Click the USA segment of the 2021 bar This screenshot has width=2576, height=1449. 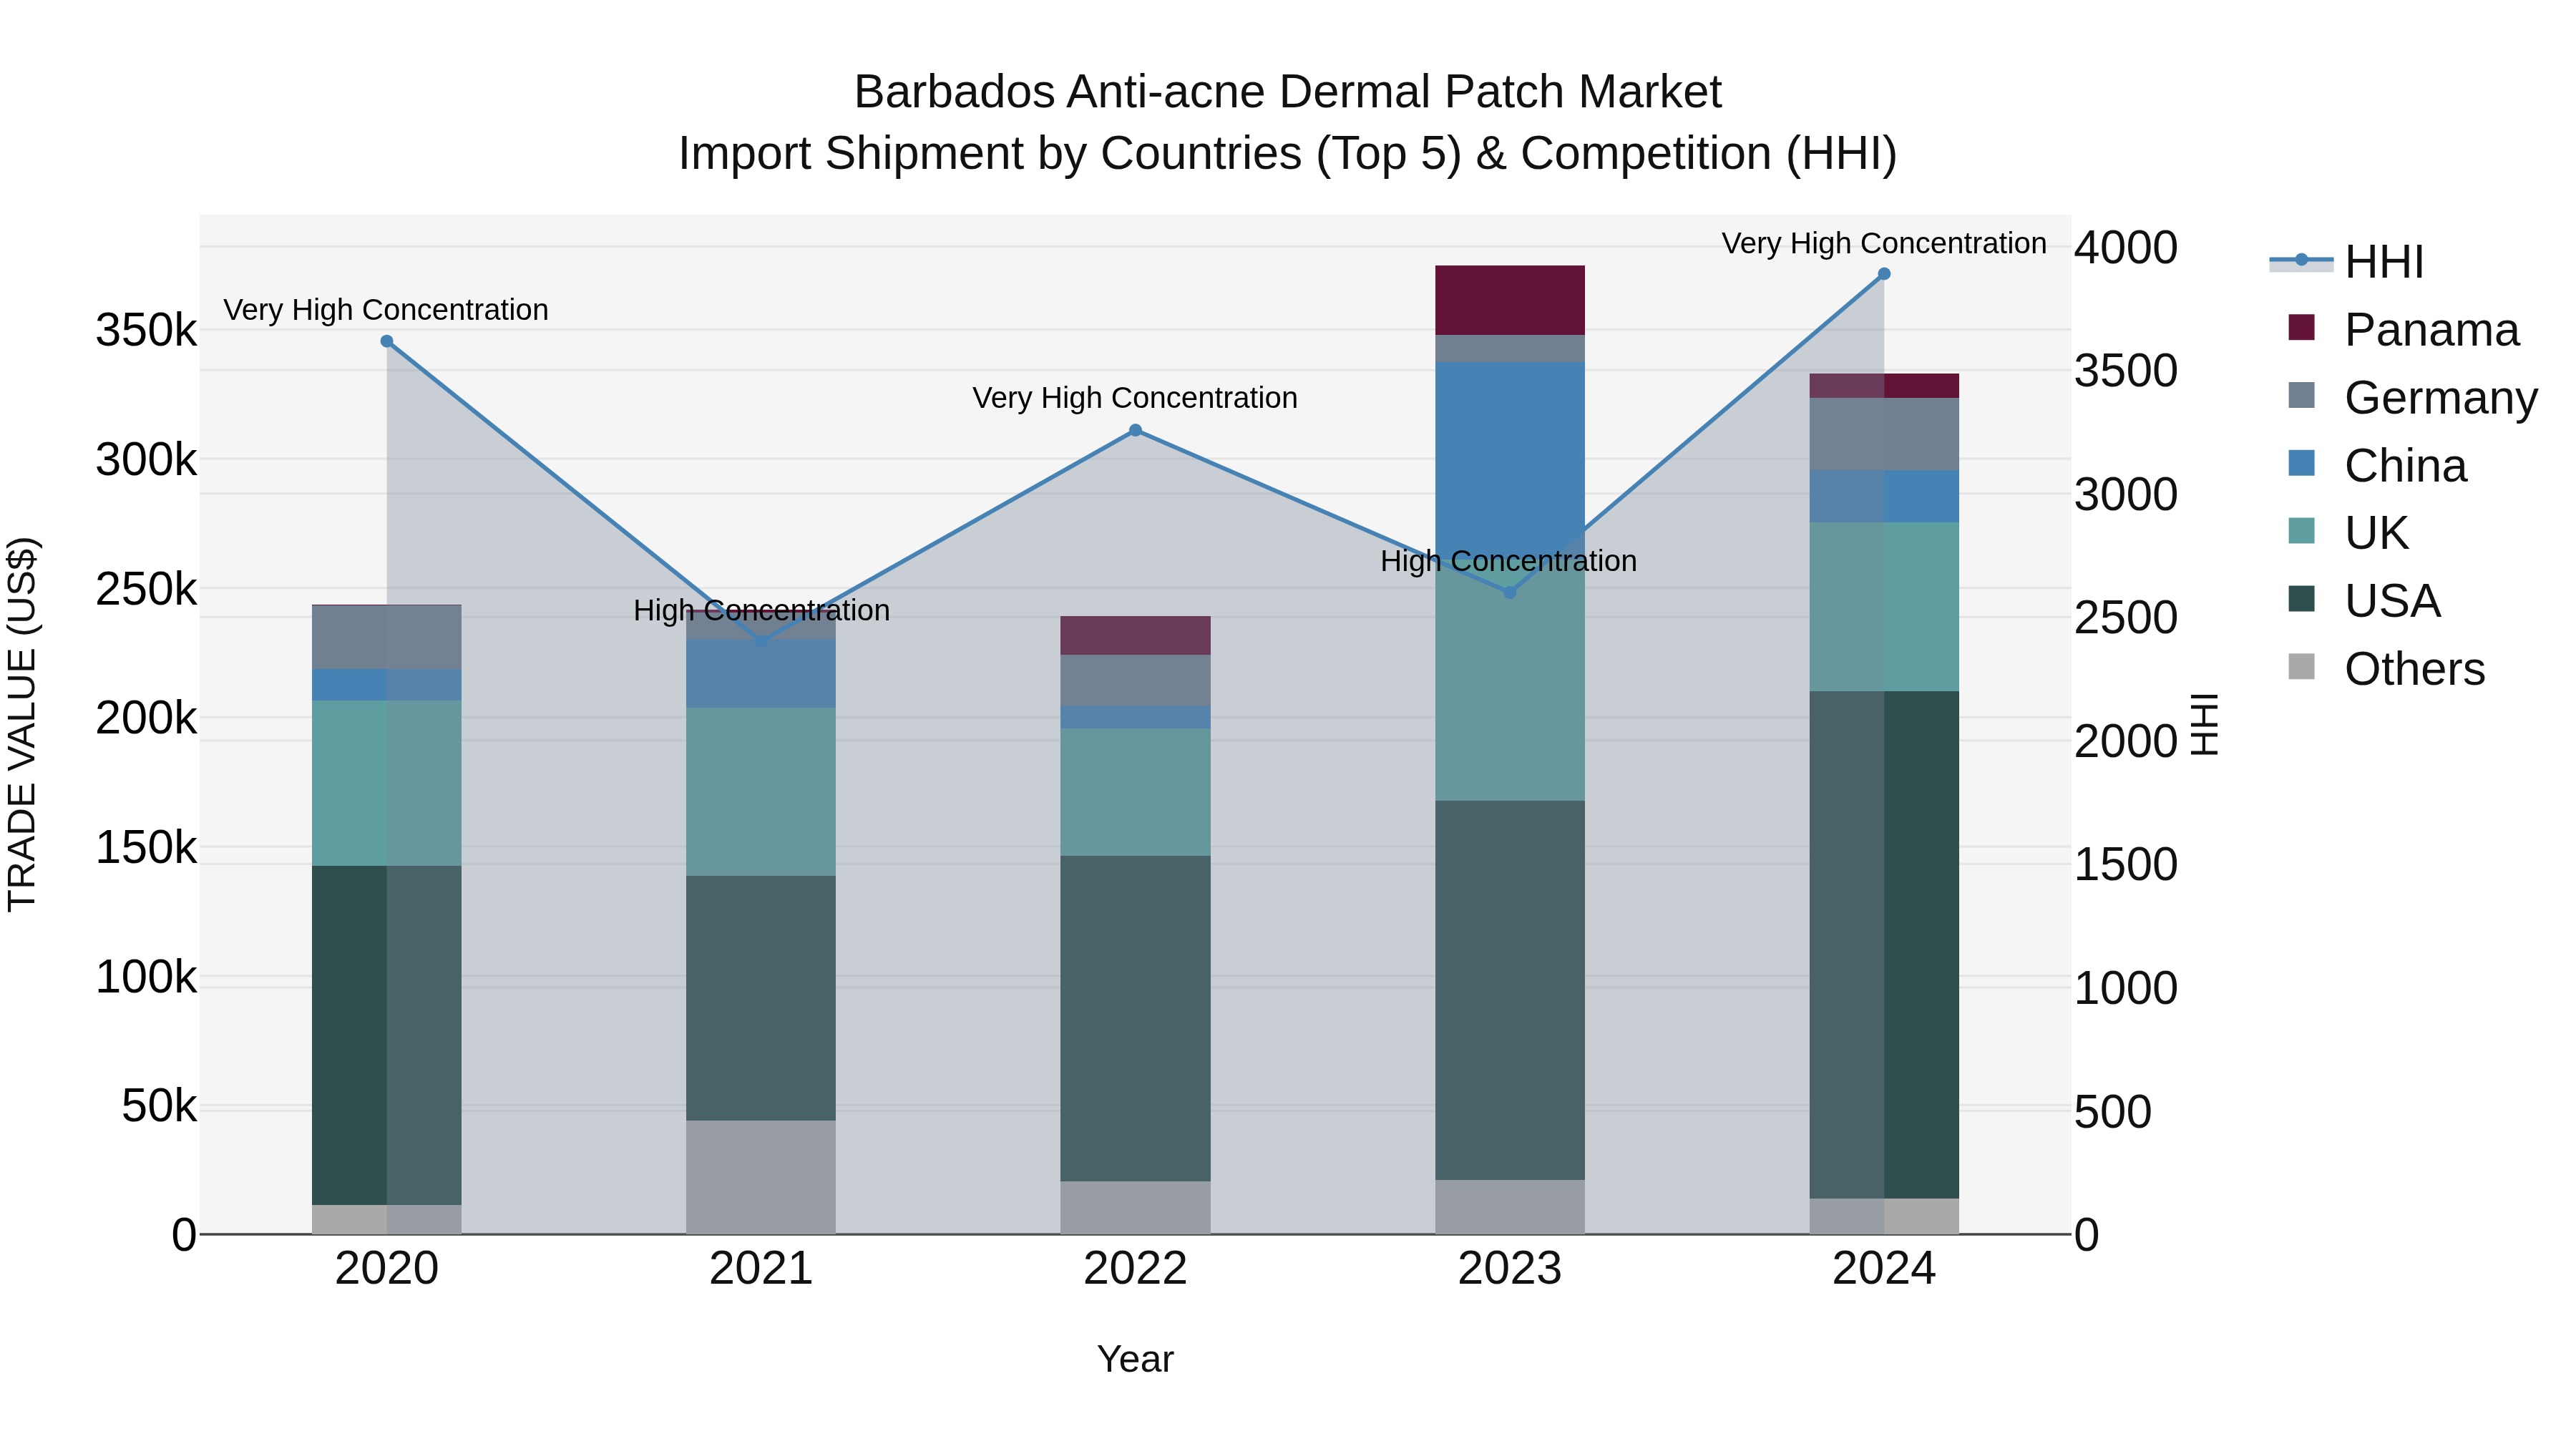(761, 998)
